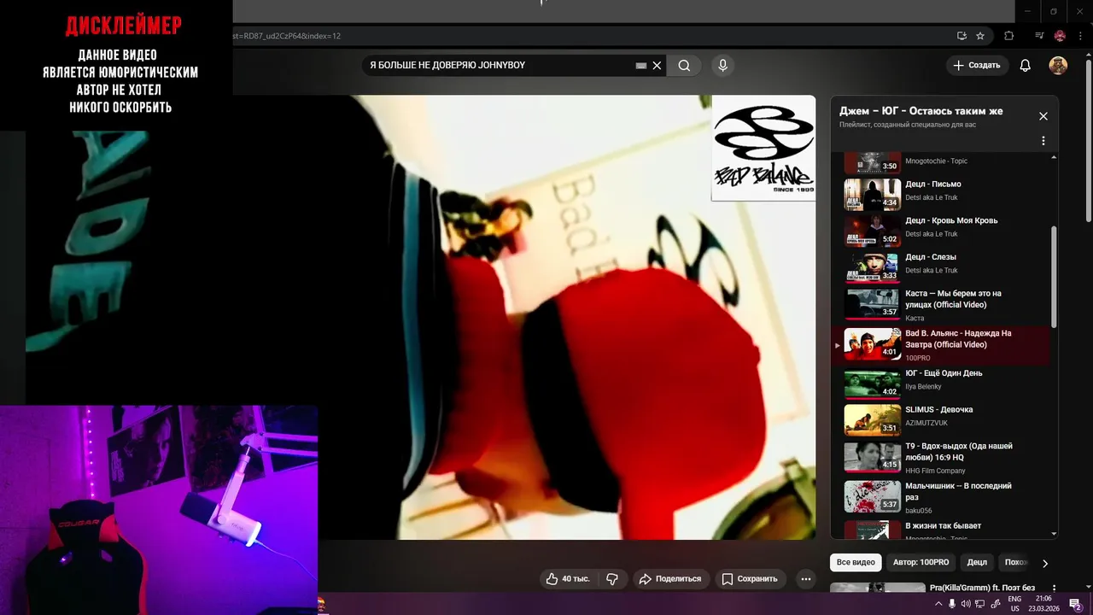
Task: Show more filter chips with arrow
Action: click(1044, 563)
